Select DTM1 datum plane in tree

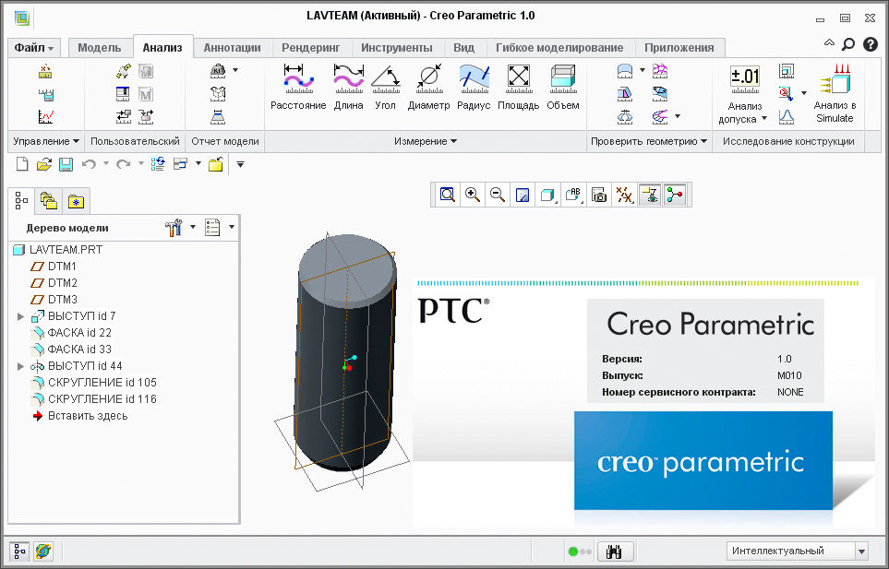coord(54,267)
